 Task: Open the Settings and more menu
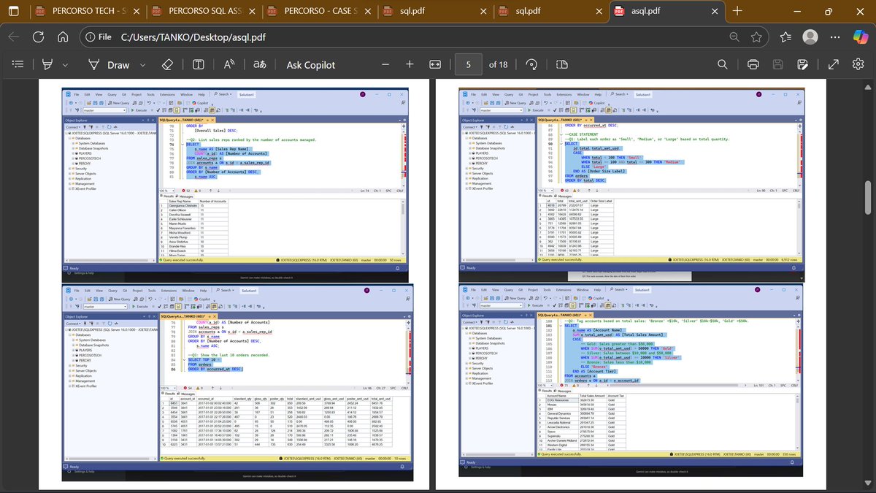(x=835, y=37)
